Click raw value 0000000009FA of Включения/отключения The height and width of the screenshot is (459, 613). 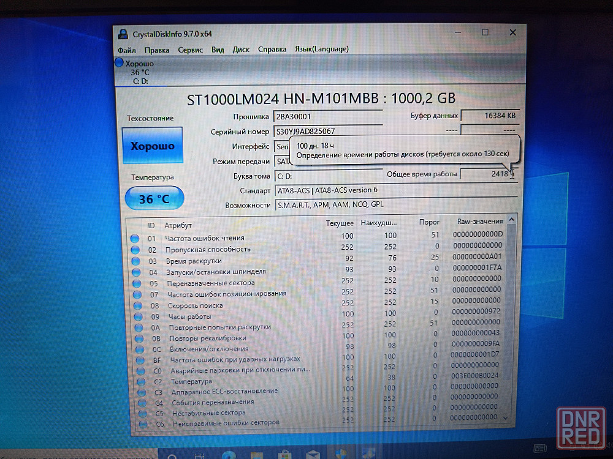(x=476, y=344)
